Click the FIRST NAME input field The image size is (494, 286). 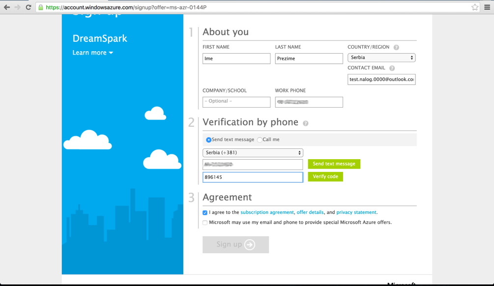[236, 58]
